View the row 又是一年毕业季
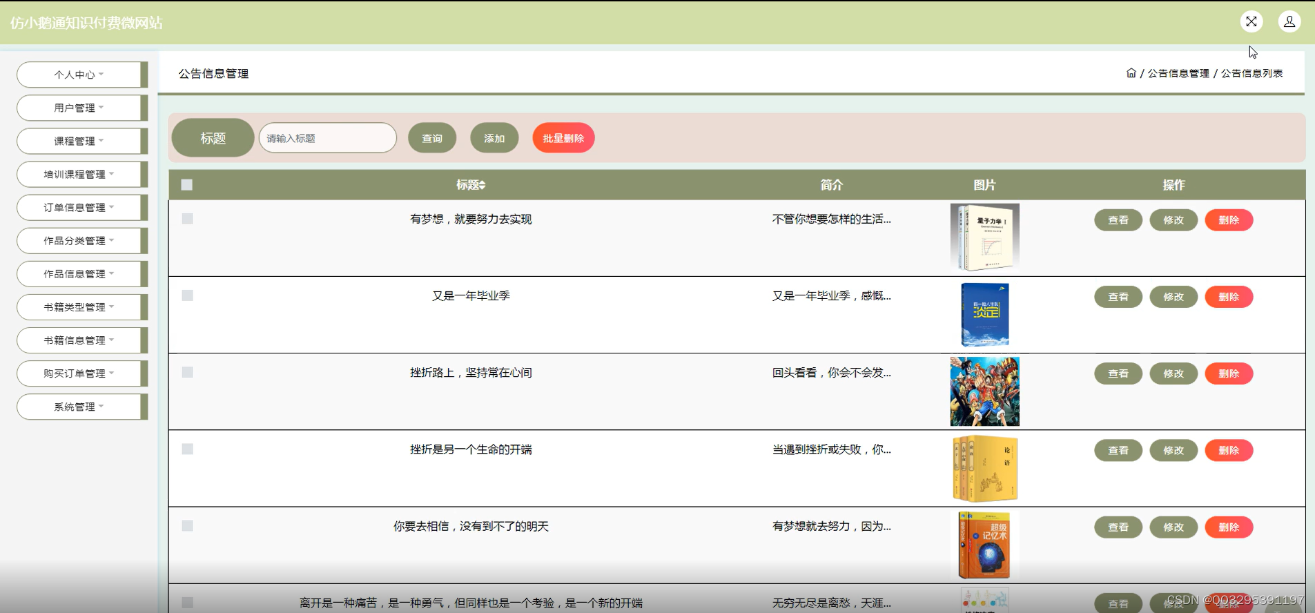1315x613 pixels. tap(1118, 297)
